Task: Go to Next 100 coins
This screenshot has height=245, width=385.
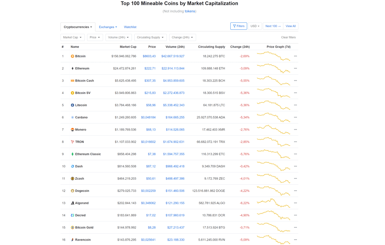Action: [273, 26]
